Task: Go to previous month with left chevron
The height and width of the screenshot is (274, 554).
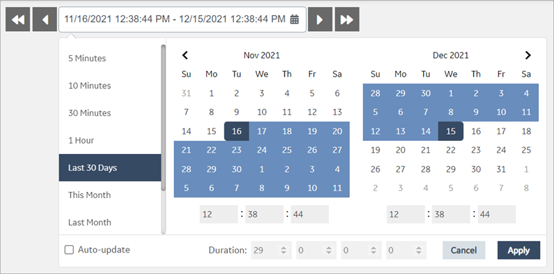Action: [185, 55]
